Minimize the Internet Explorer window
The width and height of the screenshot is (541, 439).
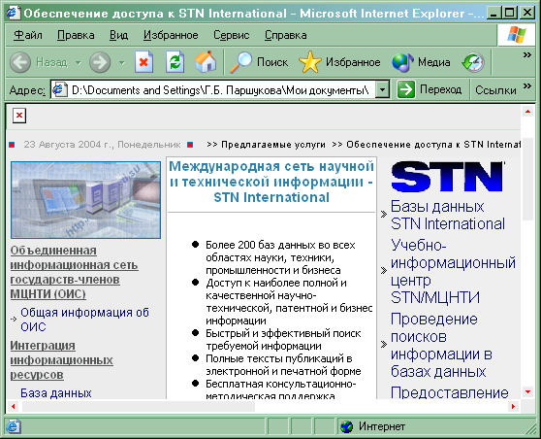[x=494, y=13]
